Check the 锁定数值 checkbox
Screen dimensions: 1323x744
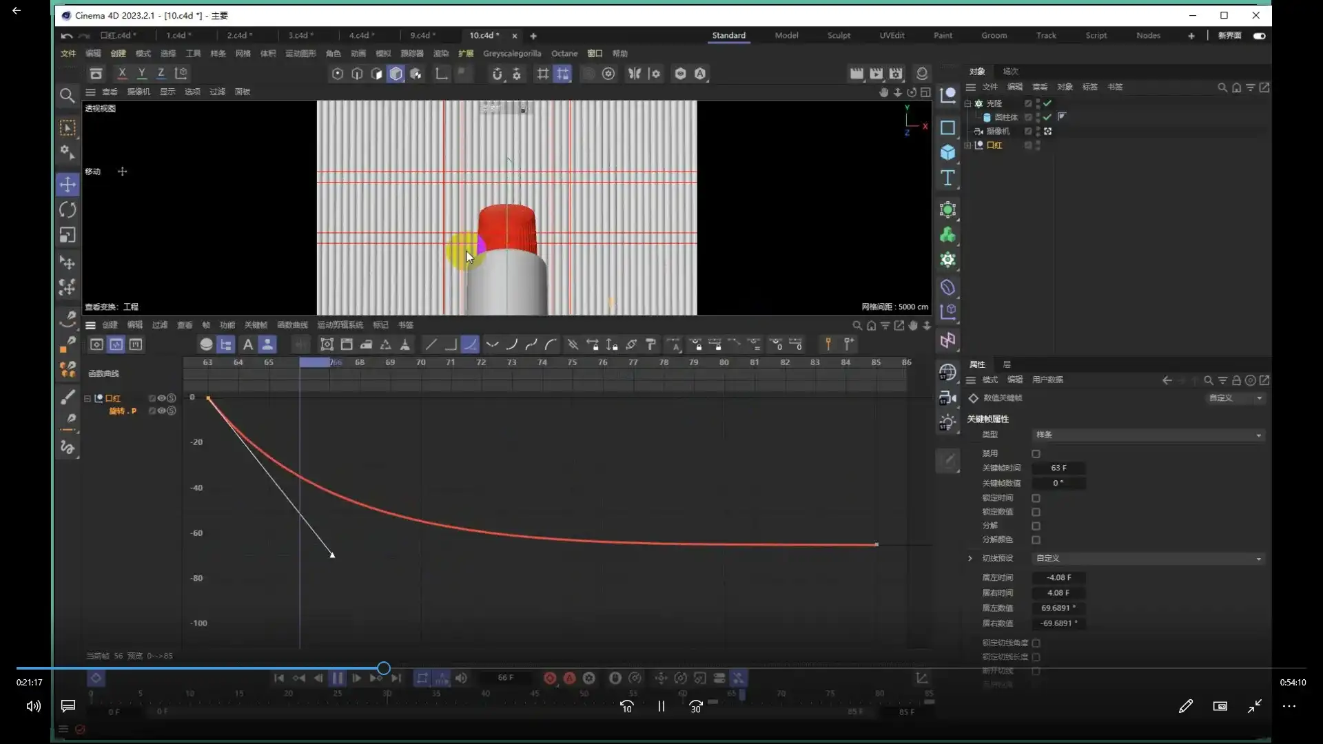click(x=1036, y=512)
